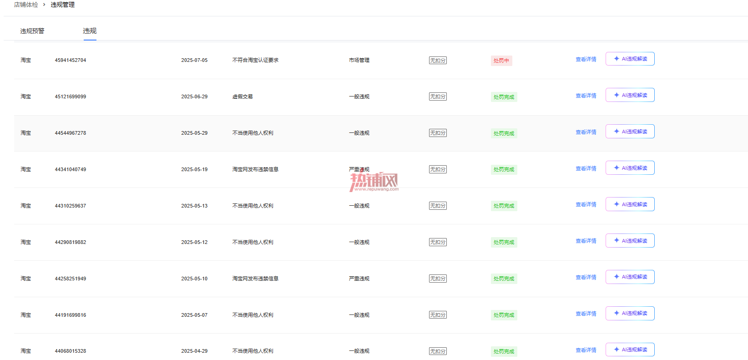748x360 pixels.
Task: Open 查看详情 for the 2025-05-10 violation
Action: click(586, 277)
